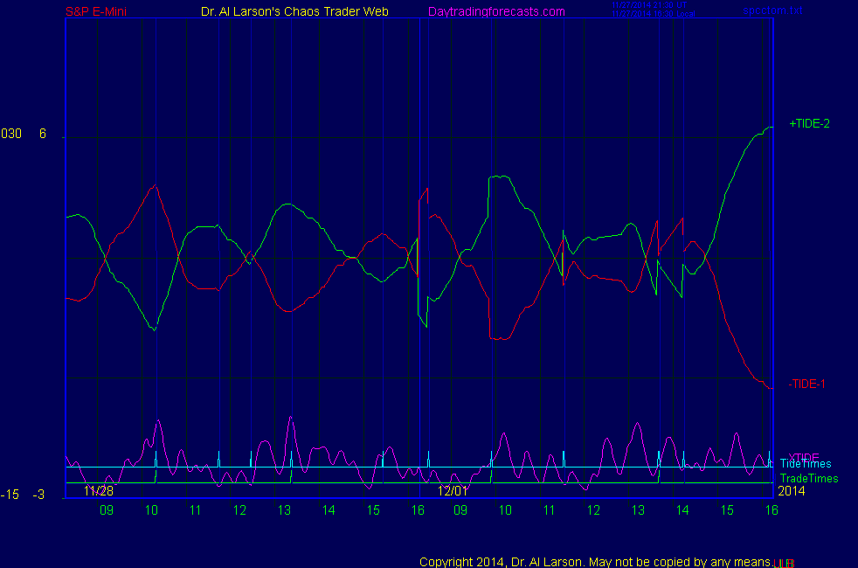Click the first 13 hour tick on the time axis

pos(284,509)
